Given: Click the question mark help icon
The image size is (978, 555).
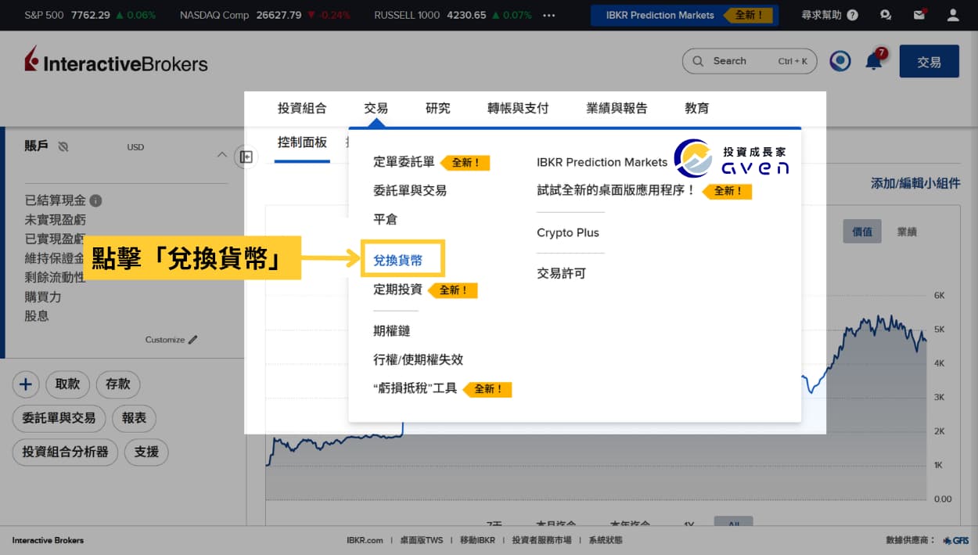Looking at the screenshot, I should click(x=852, y=15).
